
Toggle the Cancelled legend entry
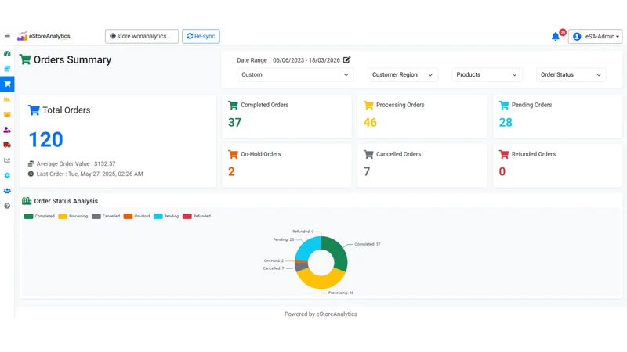click(106, 217)
